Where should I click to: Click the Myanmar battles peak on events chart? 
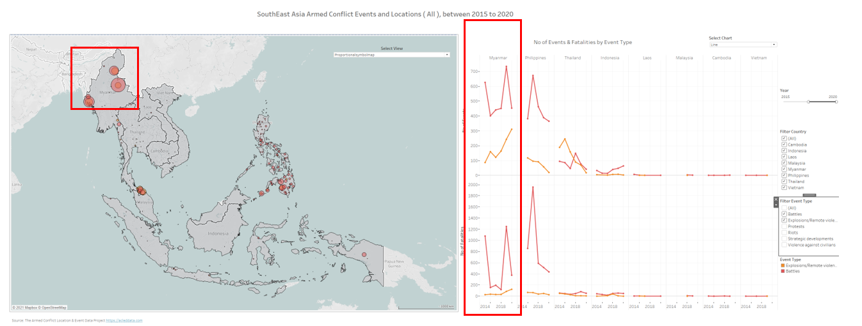(x=506, y=66)
